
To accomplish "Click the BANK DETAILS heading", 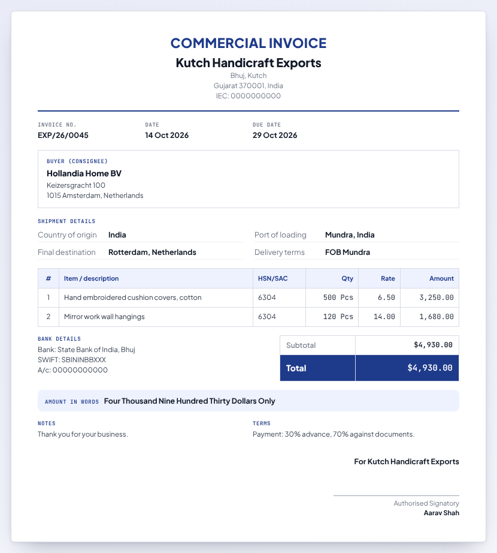I will click(59, 338).
